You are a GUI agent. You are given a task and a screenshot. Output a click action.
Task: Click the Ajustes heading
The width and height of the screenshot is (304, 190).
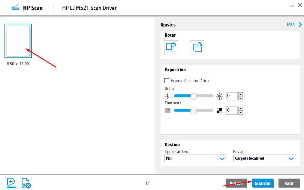point(168,25)
